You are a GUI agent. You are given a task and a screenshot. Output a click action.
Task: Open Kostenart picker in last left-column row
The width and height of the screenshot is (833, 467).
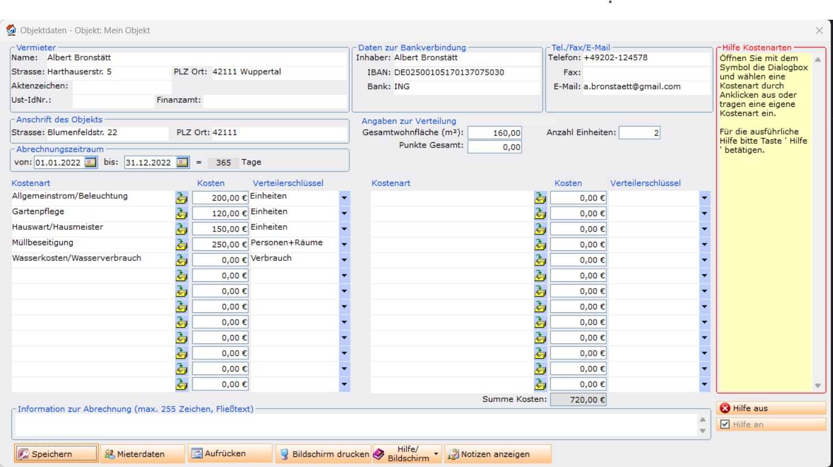[x=181, y=384]
